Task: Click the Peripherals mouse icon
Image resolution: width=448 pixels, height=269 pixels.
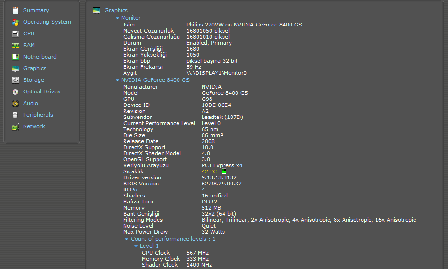Action: 15,115
